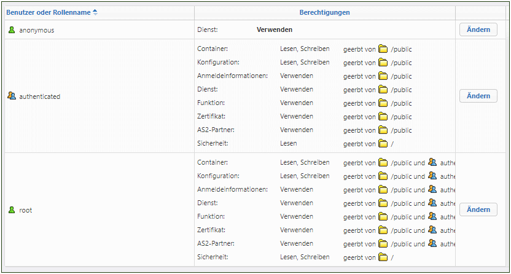The image size is (511, 274).
Task: Click folder icon in authenticated Zertifikat row
Action: pos(383,116)
